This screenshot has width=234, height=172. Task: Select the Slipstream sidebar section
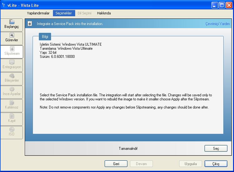12,52
